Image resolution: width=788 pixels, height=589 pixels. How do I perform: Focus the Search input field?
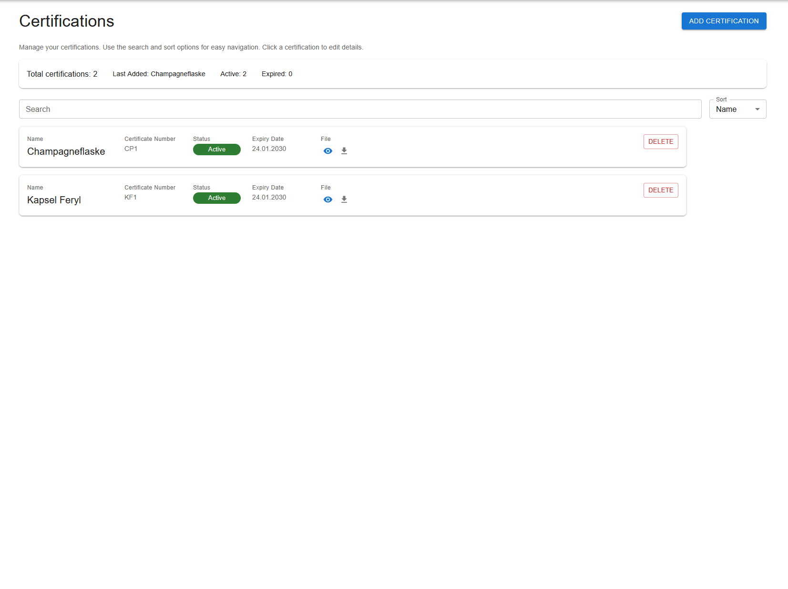coord(360,110)
